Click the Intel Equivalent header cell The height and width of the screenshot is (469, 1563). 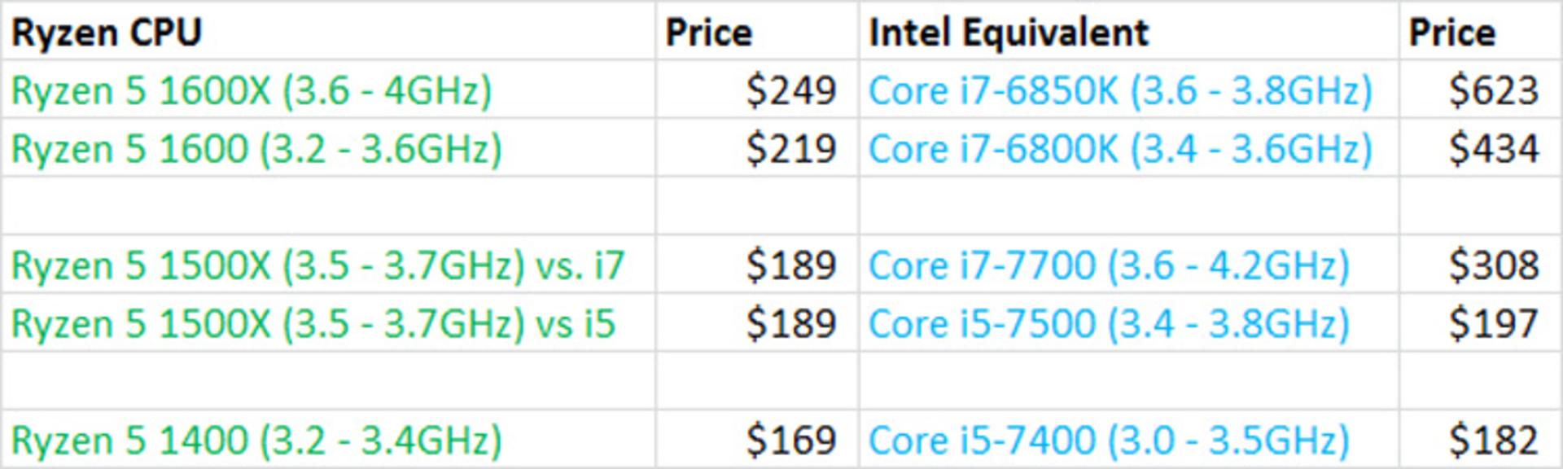pyautogui.click(x=1128, y=31)
